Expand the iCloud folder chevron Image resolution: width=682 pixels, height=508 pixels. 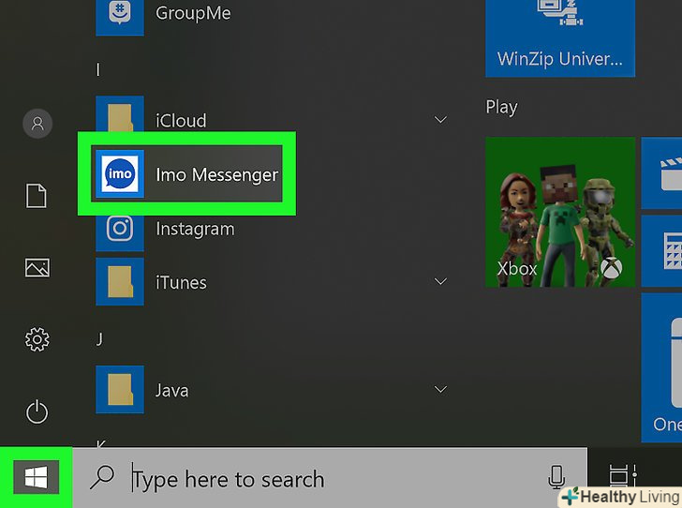[440, 120]
